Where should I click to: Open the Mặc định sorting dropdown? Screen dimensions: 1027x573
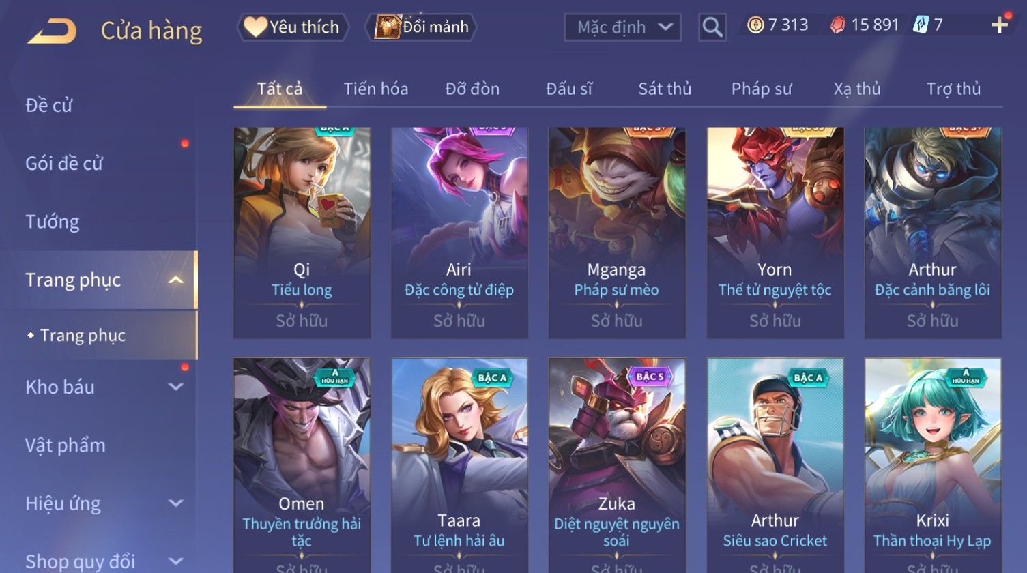coord(622,27)
